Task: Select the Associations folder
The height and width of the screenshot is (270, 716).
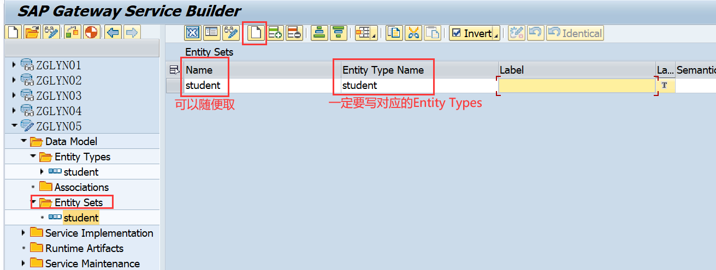Action: coord(82,188)
